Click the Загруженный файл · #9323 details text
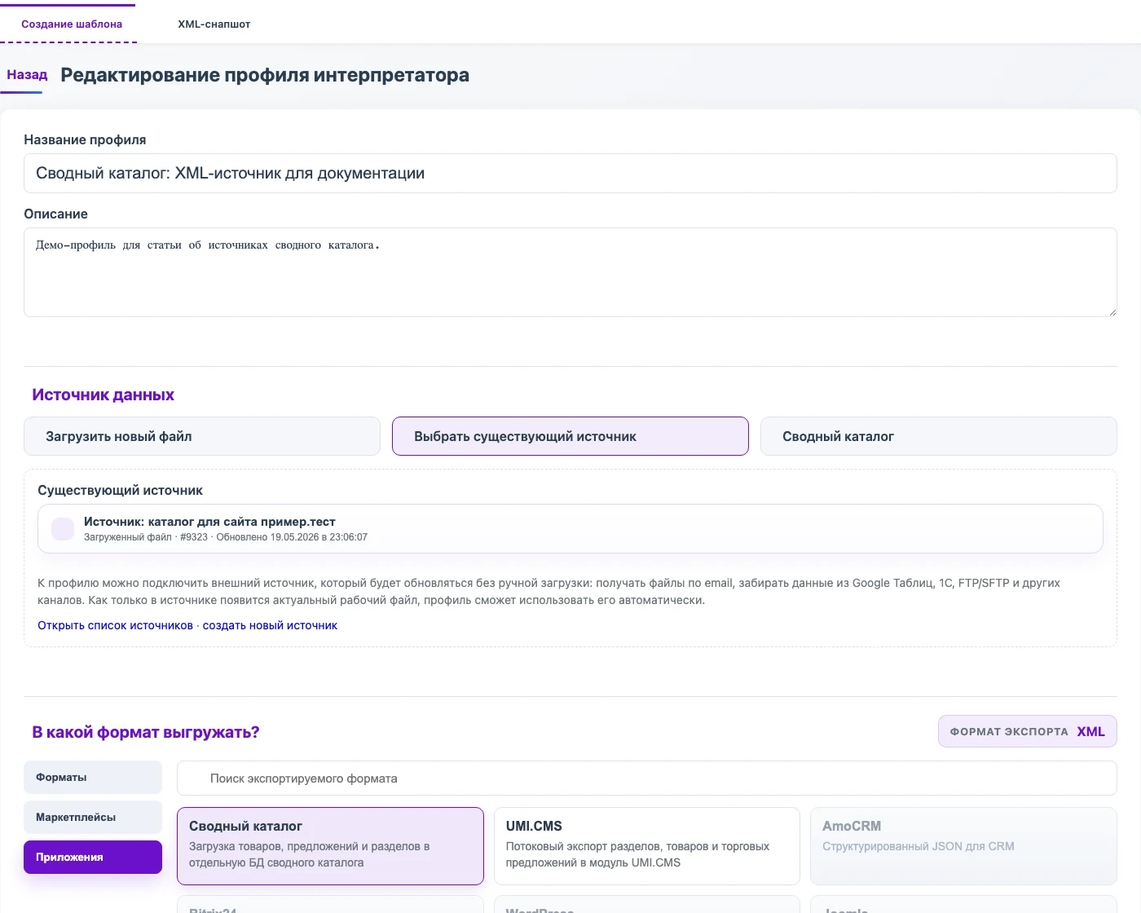 [226, 537]
